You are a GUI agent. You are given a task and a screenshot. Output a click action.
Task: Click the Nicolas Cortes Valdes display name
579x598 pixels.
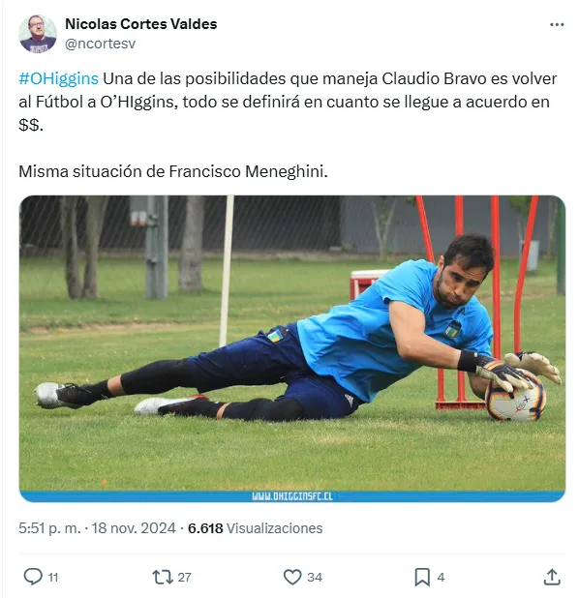pos(140,24)
